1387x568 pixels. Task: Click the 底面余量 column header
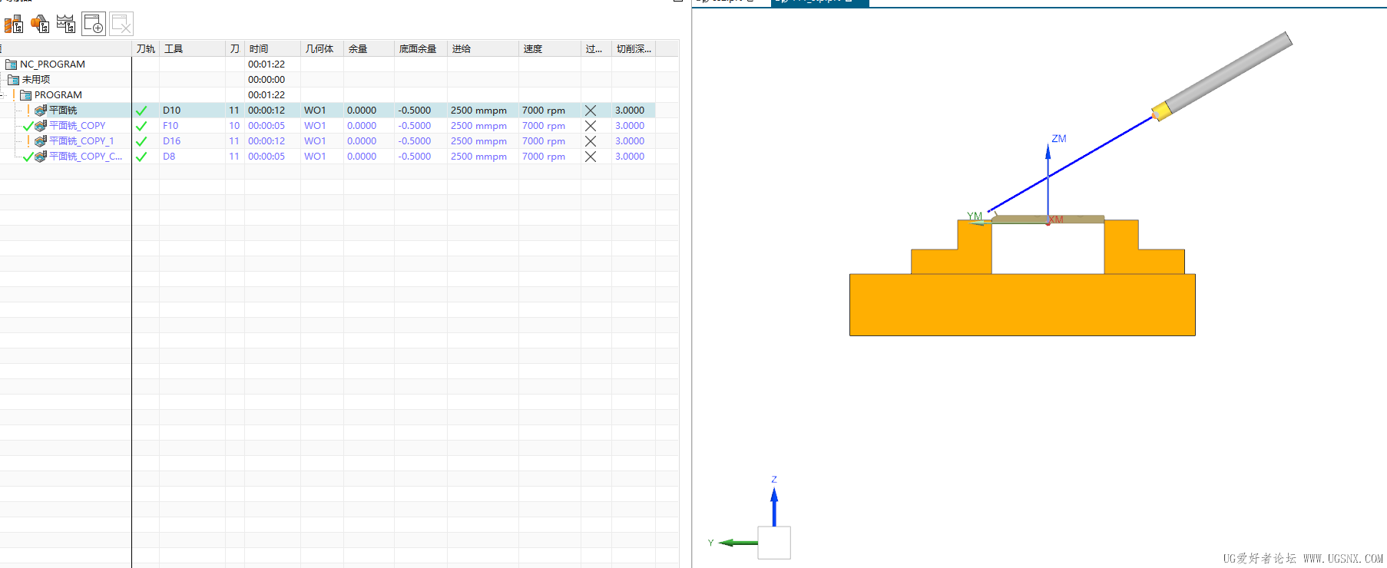click(x=421, y=48)
